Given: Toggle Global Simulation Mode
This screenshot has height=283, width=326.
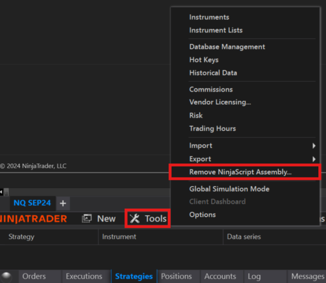Looking at the screenshot, I should point(229,189).
